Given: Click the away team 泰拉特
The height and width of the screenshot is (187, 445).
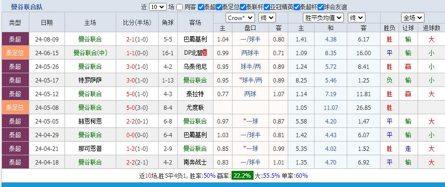Looking at the screenshot, I should point(195,94).
